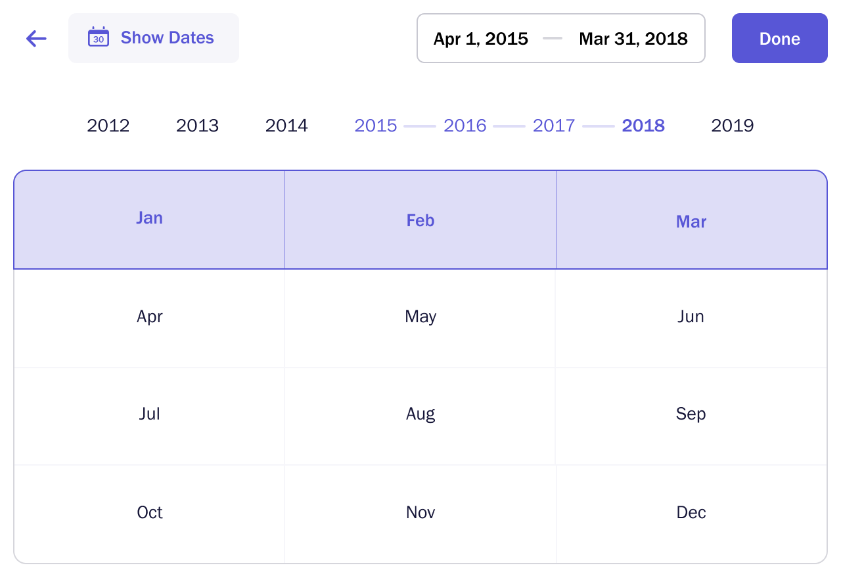This screenshot has height=580, width=841.
Task: Switch to year 2012
Action: pyautogui.click(x=108, y=126)
